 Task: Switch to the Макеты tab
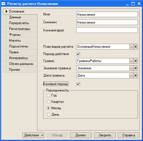coord(20,41)
